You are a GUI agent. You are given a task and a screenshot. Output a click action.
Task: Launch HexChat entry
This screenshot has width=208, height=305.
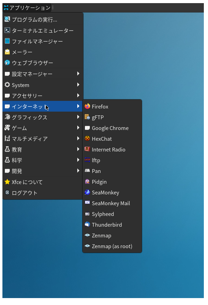tap(112, 139)
